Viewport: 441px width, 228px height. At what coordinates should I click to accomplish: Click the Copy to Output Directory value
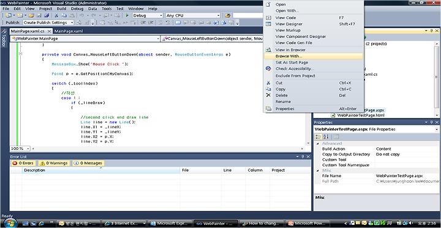407,154
